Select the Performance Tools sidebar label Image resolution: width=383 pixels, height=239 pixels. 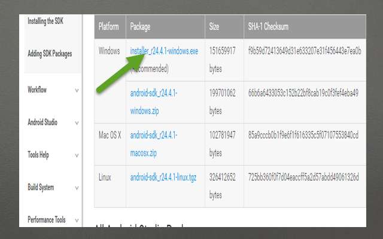(x=46, y=220)
